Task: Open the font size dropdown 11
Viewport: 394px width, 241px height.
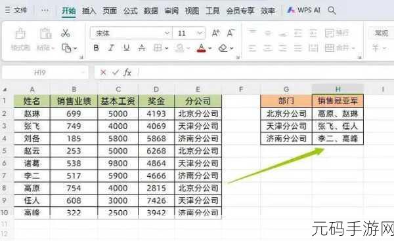Action: [189, 33]
